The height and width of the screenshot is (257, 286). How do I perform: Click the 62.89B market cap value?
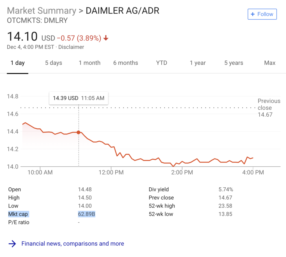pyautogui.click(x=87, y=214)
